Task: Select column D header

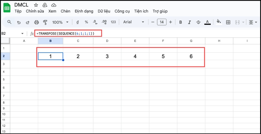Action: coord(107,41)
